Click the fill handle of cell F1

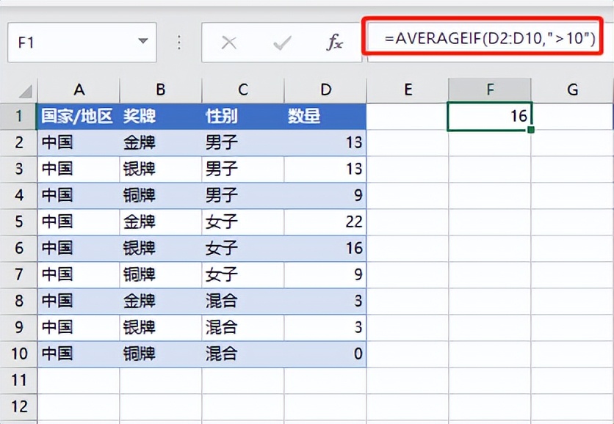(x=531, y=129)
